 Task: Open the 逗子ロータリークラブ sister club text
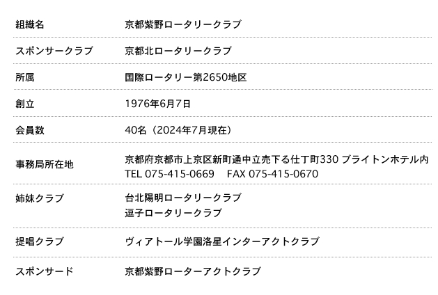[x=173, y=213]
